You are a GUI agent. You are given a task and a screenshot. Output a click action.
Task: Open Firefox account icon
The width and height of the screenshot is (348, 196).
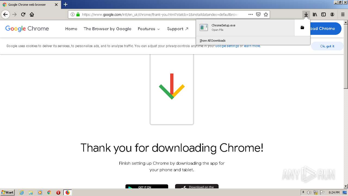pyautogui.click(x=332, y=14)
